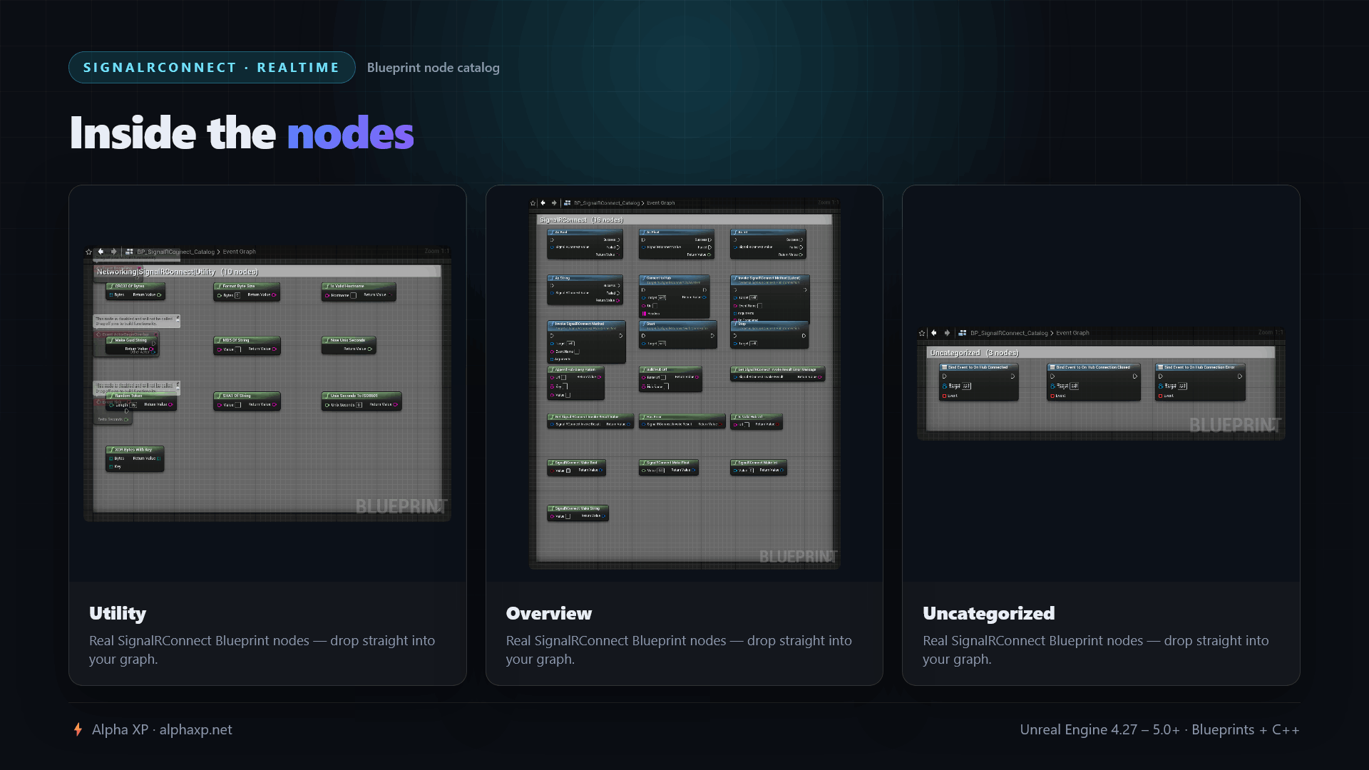This screenshot has height=770, width=1369.
Task: Click BP_SignalRConnect_Catalog breadcrumb in Uncategorized graph
Action: 1009,333
